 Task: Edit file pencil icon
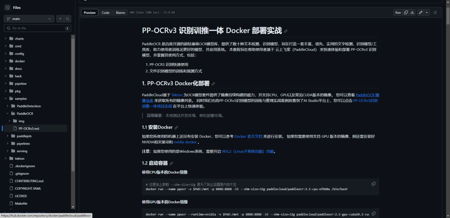pyautogui.click(x=420, y=12)
